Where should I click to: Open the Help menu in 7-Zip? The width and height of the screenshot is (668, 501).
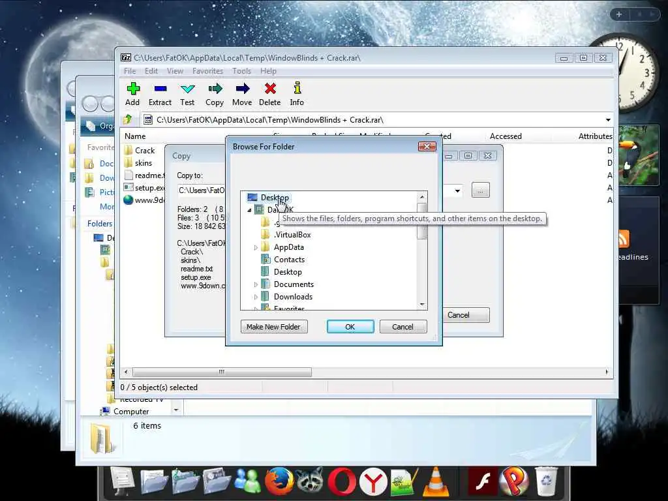tap(268, 71)
